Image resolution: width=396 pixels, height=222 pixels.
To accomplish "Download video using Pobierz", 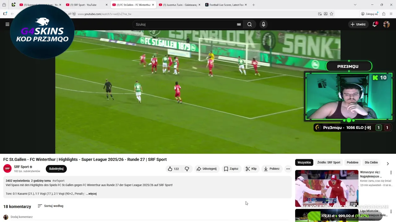I will [x=272, y=169].
